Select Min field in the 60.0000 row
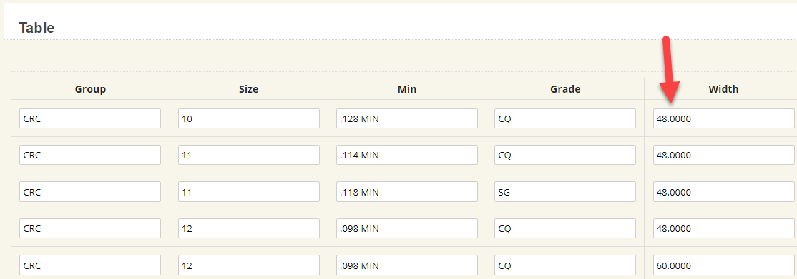Viewport: 797px width, 279px height. (407, 265)
